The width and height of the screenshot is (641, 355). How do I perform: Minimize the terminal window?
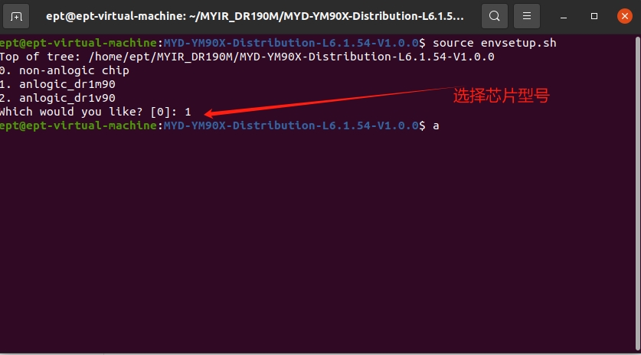click(x=564, y=17)
